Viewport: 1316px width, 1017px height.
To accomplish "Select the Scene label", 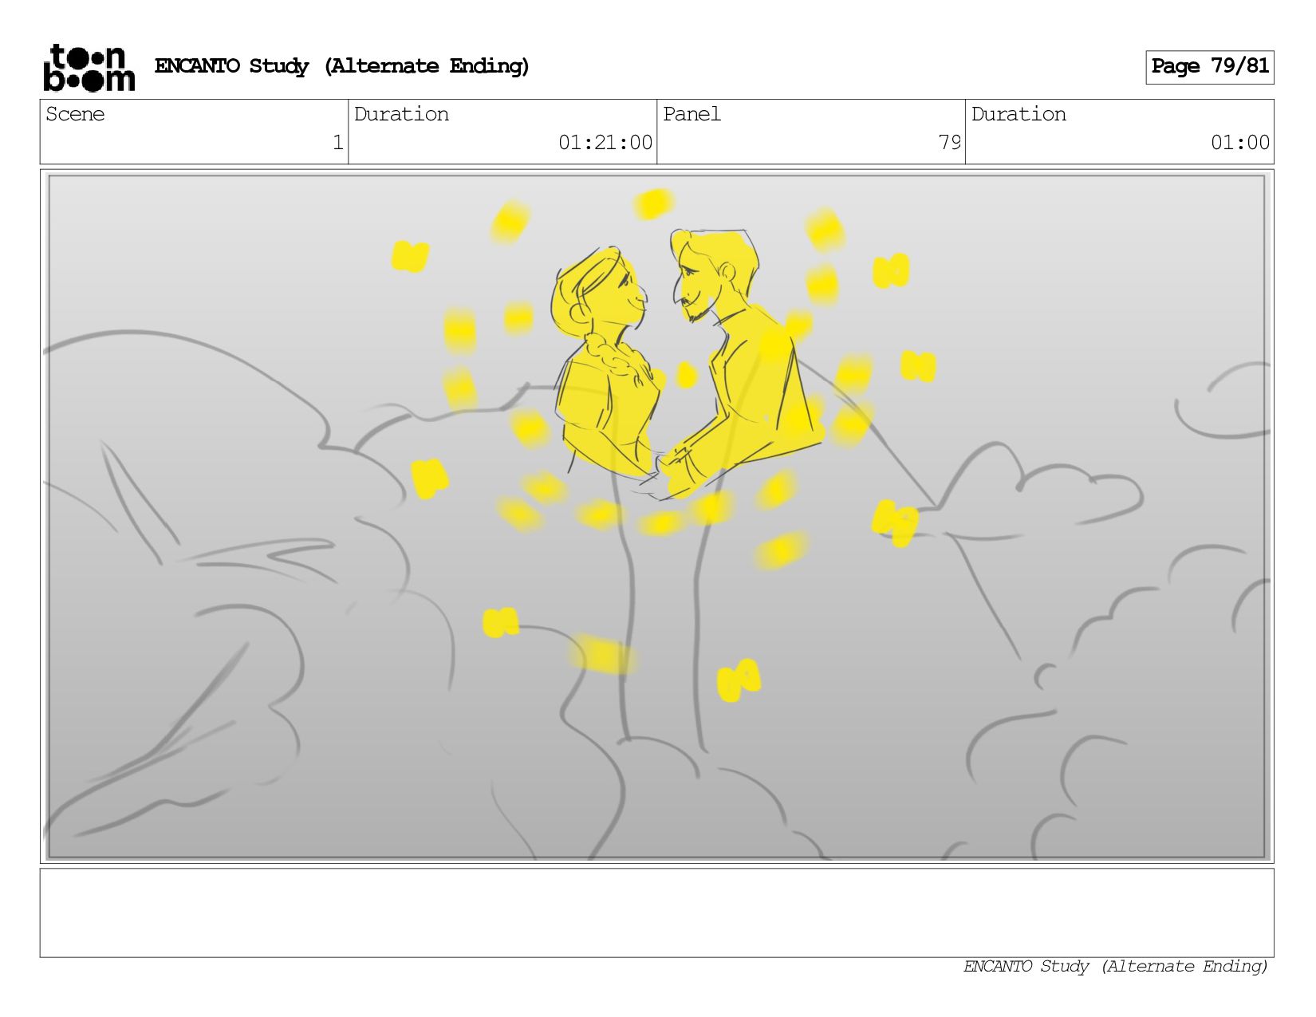I will [75, 114].
